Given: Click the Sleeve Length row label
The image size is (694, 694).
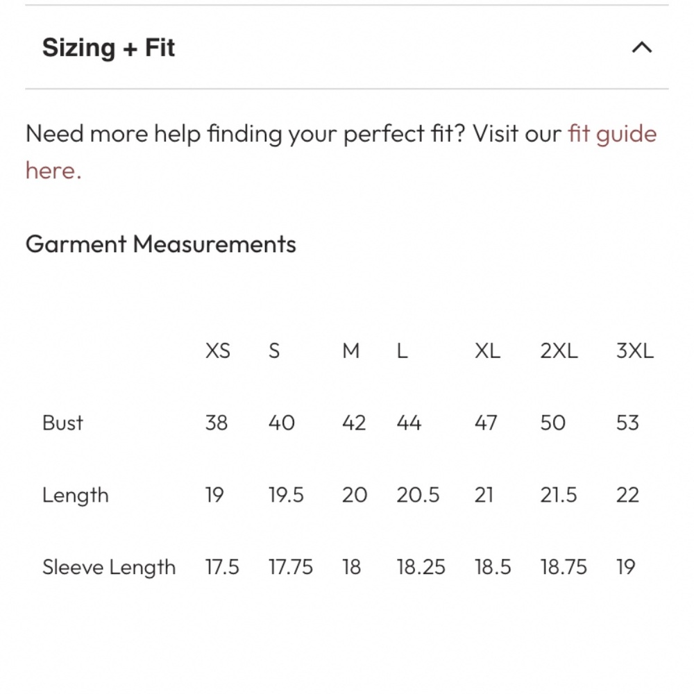Looking at the screenshot, I should [x=109, y=567].
